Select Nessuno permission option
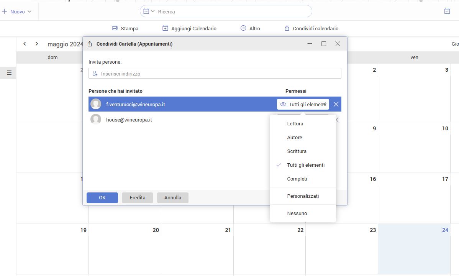Screen dimensions: 459x276 click(x=297, y=214)
